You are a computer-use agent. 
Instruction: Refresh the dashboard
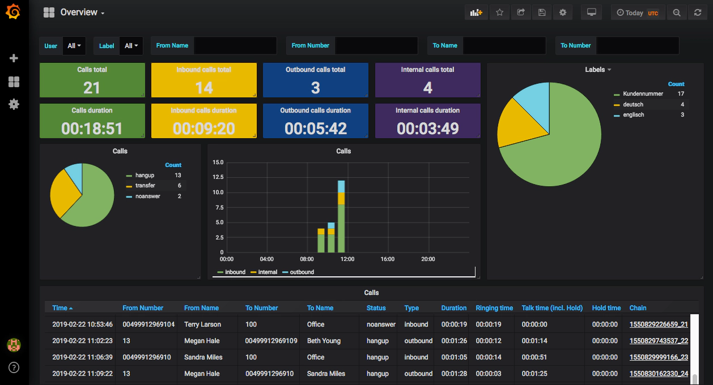[698, 12]
